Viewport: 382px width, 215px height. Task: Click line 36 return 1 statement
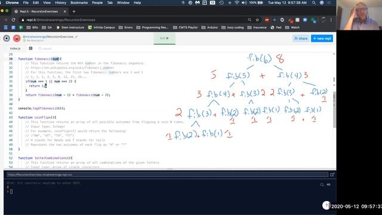pyautogui.click(x=38, y=86)
